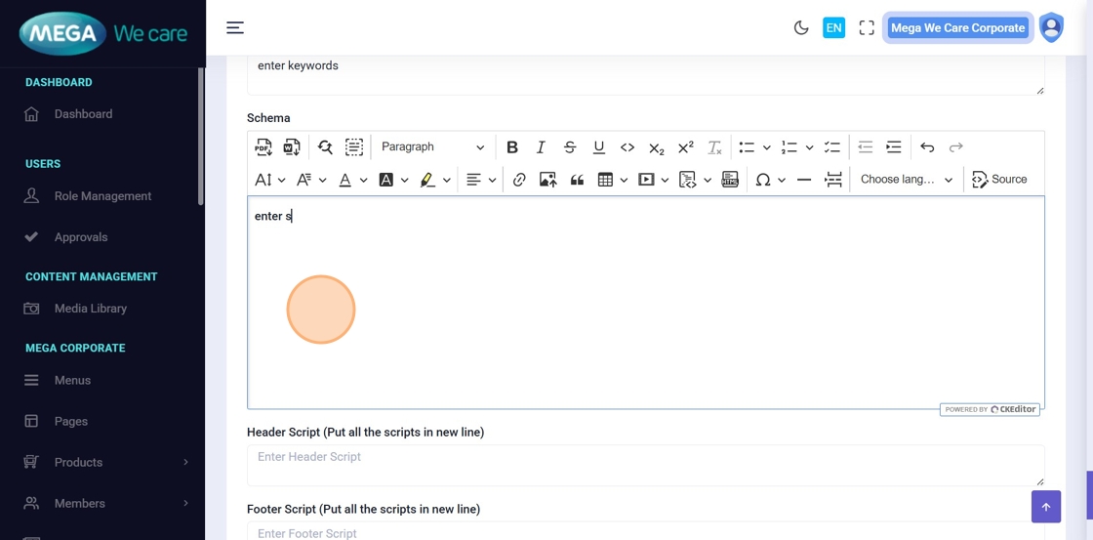Insert a horizontal line
This screenshot has width=1093, height=540.
pyautogui.click(x=804, y=180)
